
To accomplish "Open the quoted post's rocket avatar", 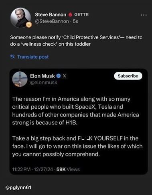I will (20, 79).
